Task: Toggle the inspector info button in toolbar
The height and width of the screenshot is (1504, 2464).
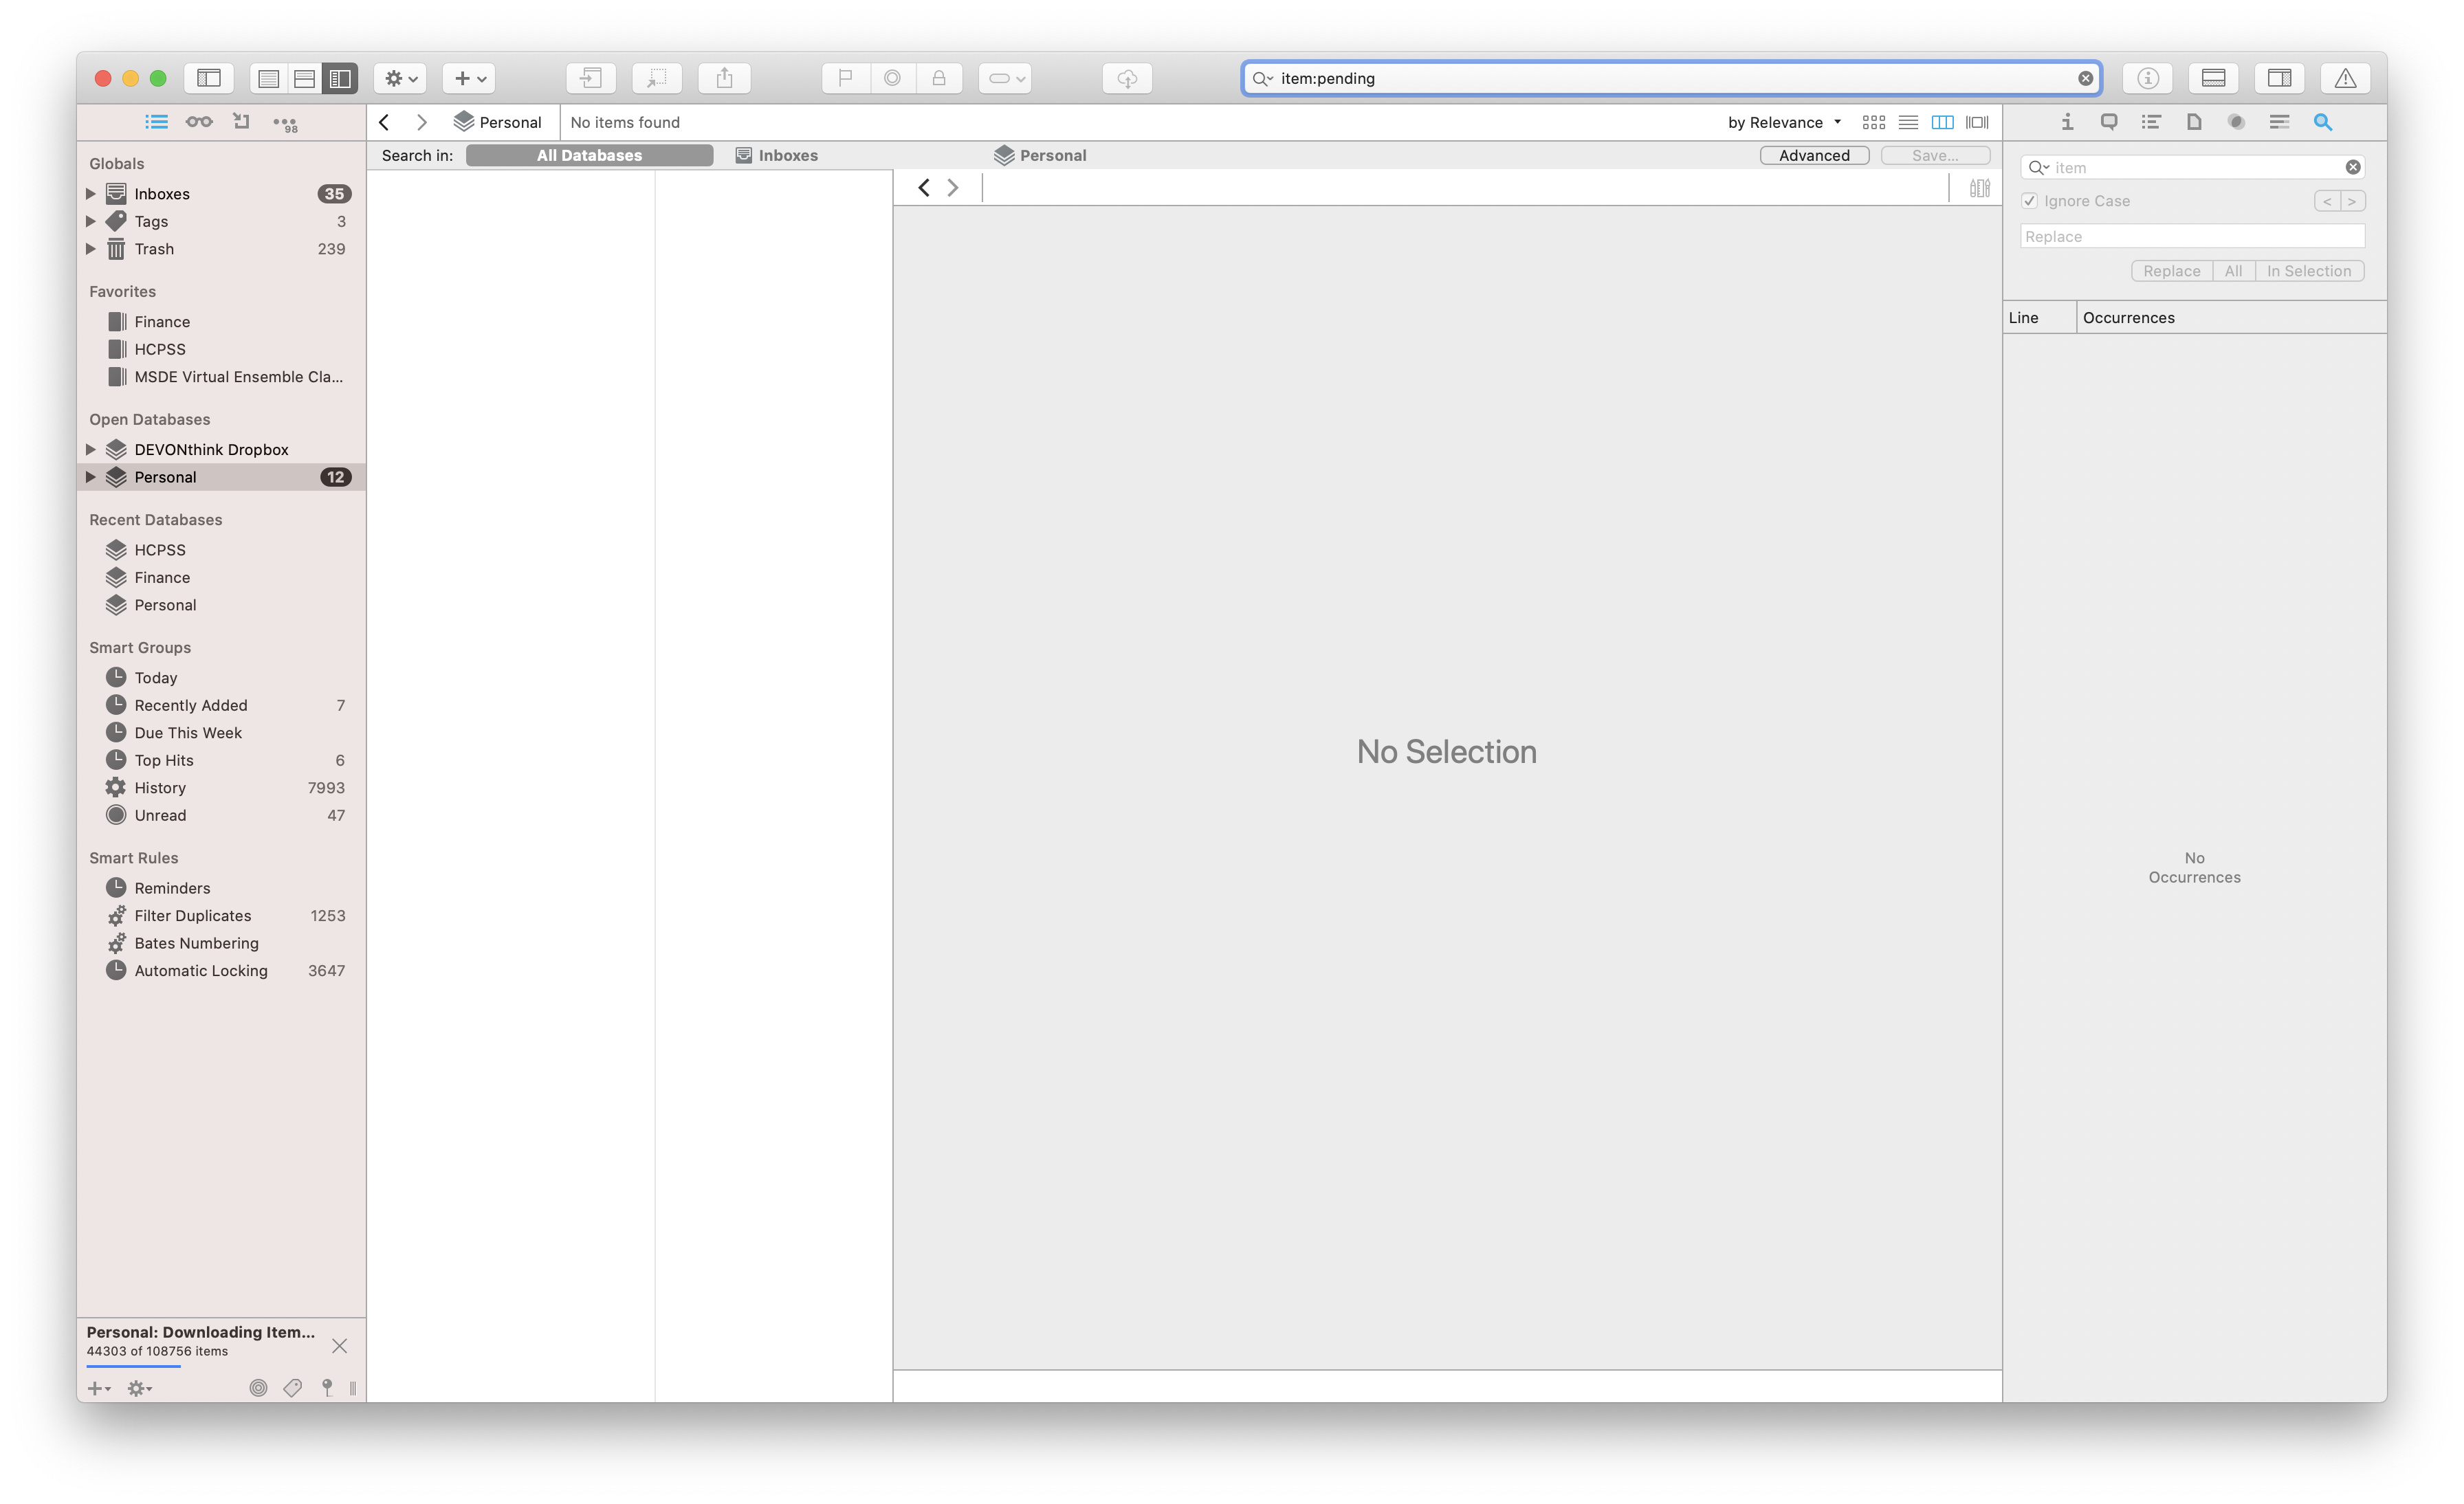Action: tap(2147, 78)
